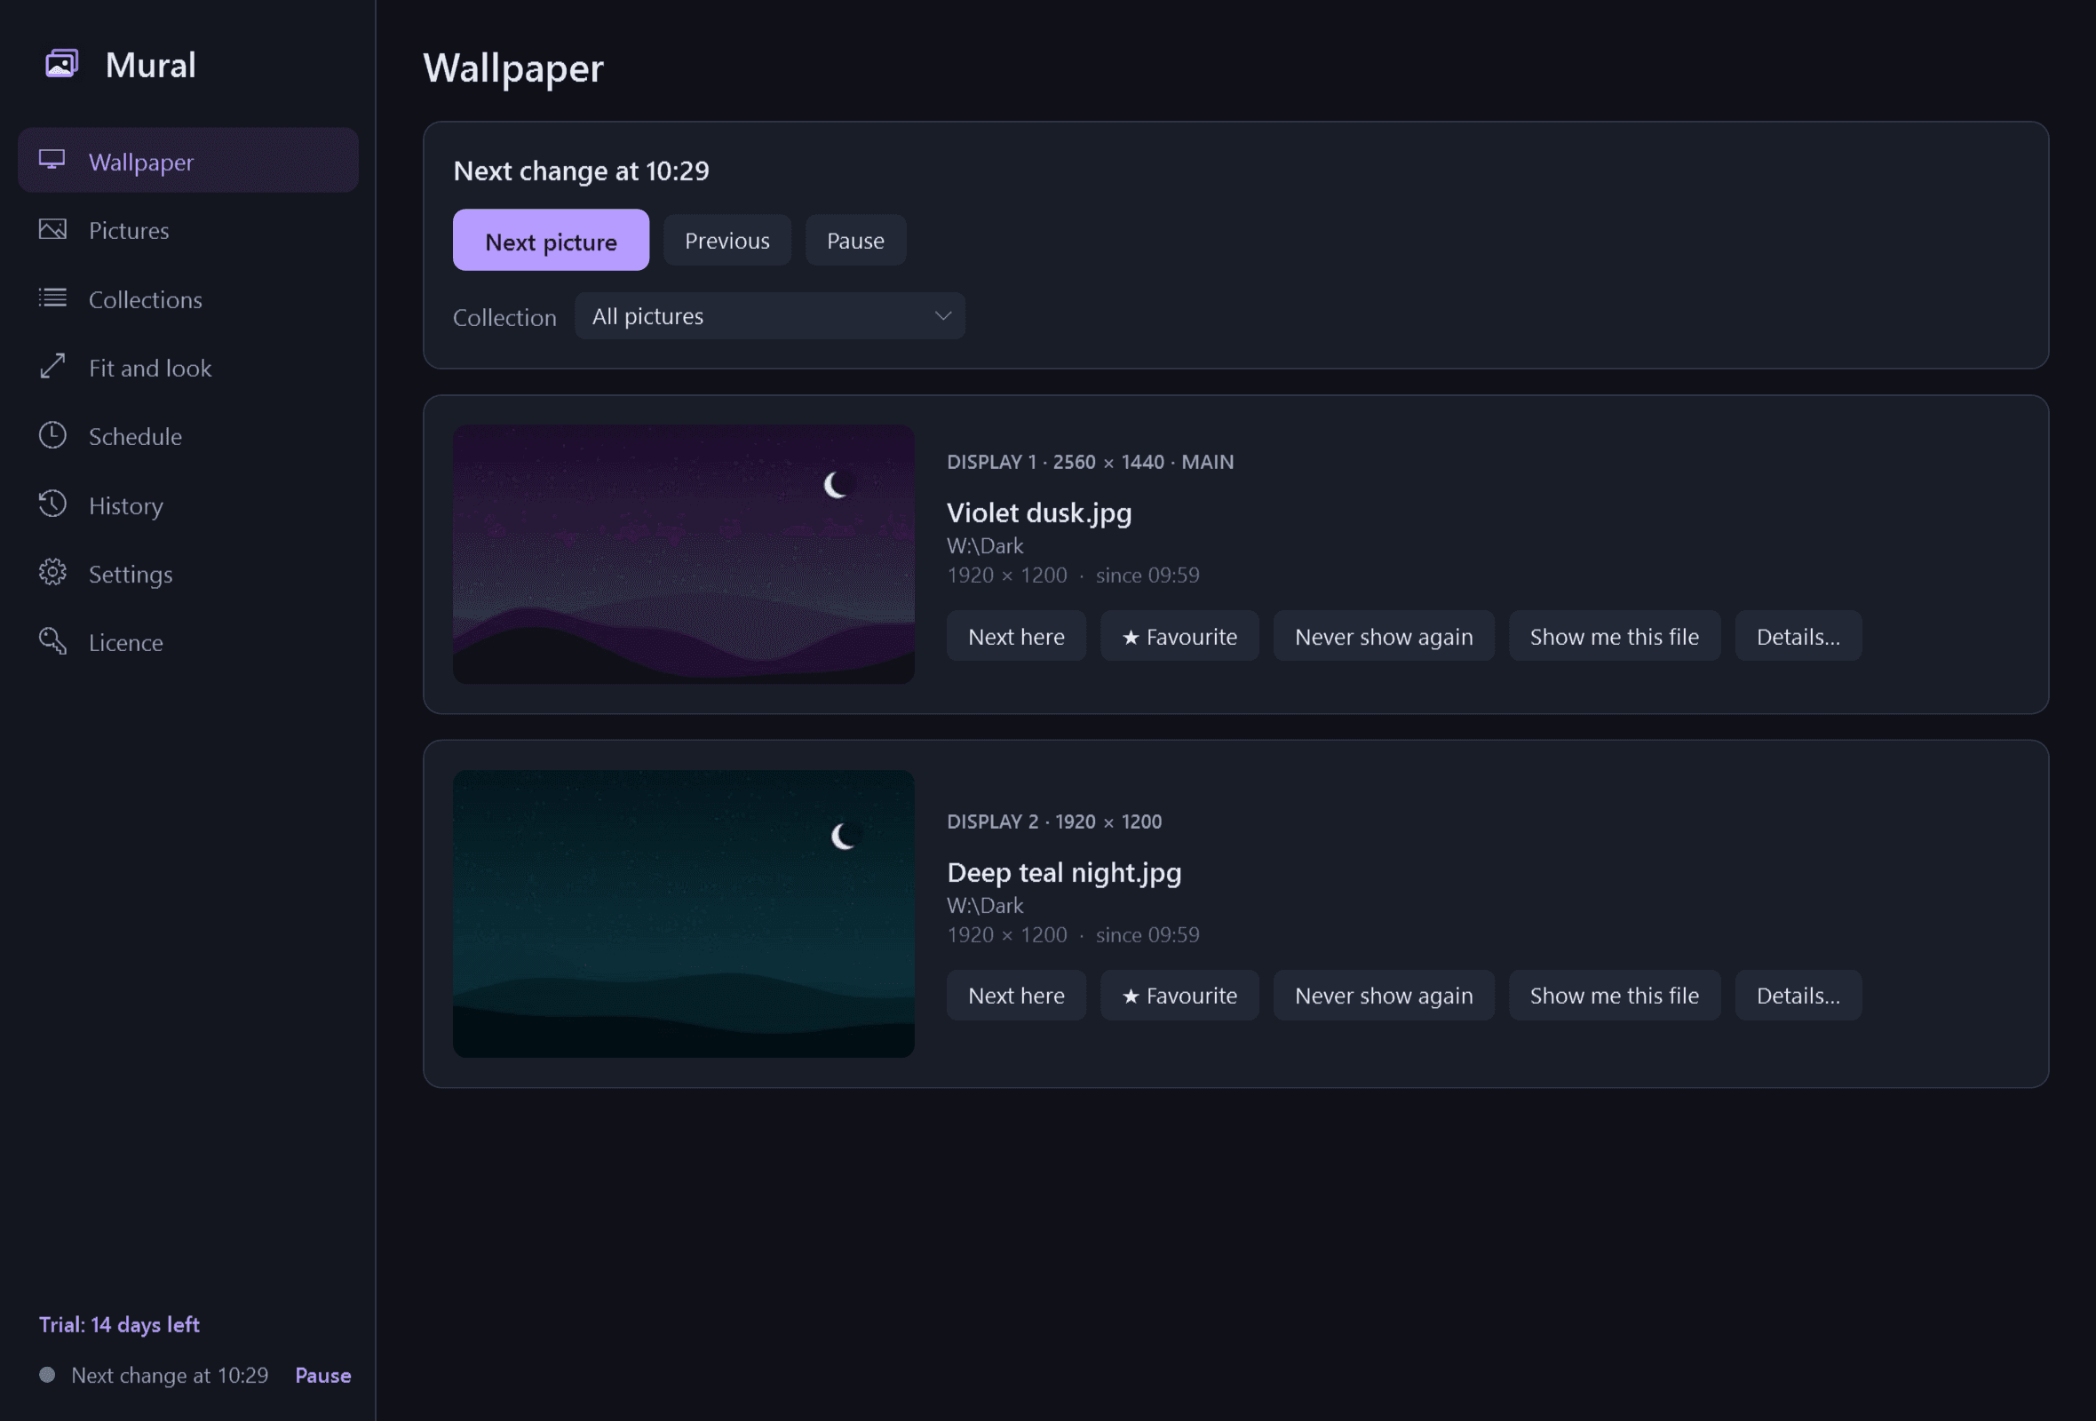Click the Next picture button
The image size is (2096, 1421).
pos(550,240)
